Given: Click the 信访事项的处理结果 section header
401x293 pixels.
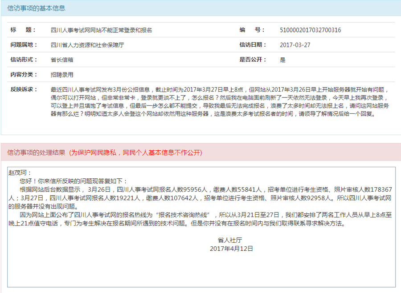Looking at the screenshot, I should pyautogui.click(x=36, y=153).
